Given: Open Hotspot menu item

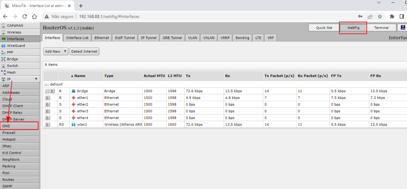Looking at the screenshot, I should click(x=20, y=139).
